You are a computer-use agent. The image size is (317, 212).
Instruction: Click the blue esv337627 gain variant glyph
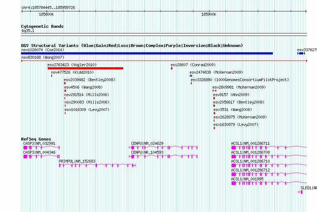301,53
